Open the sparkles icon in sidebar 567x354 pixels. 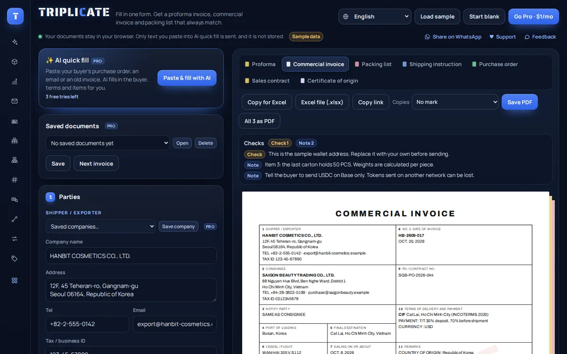pyautogui.click(x=15, y=42)
